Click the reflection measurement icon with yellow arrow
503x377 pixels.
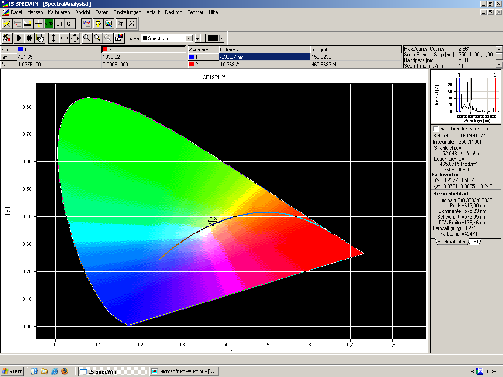pos(28,24)
